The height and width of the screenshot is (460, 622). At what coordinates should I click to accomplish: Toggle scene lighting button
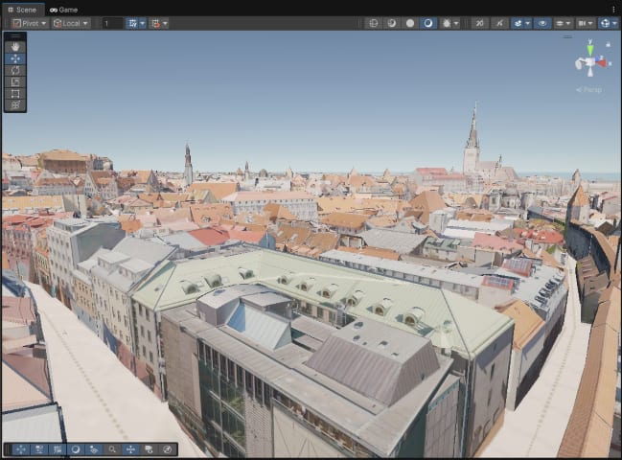(x=499, y=23)
